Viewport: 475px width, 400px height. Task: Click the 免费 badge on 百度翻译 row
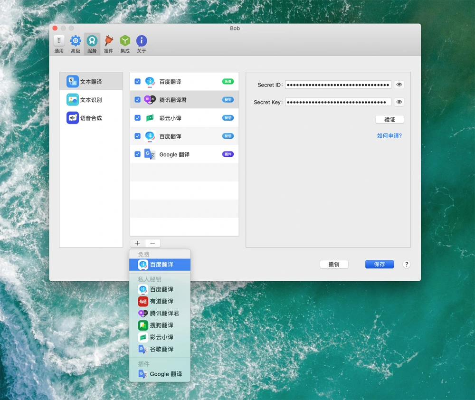point(228,81)
